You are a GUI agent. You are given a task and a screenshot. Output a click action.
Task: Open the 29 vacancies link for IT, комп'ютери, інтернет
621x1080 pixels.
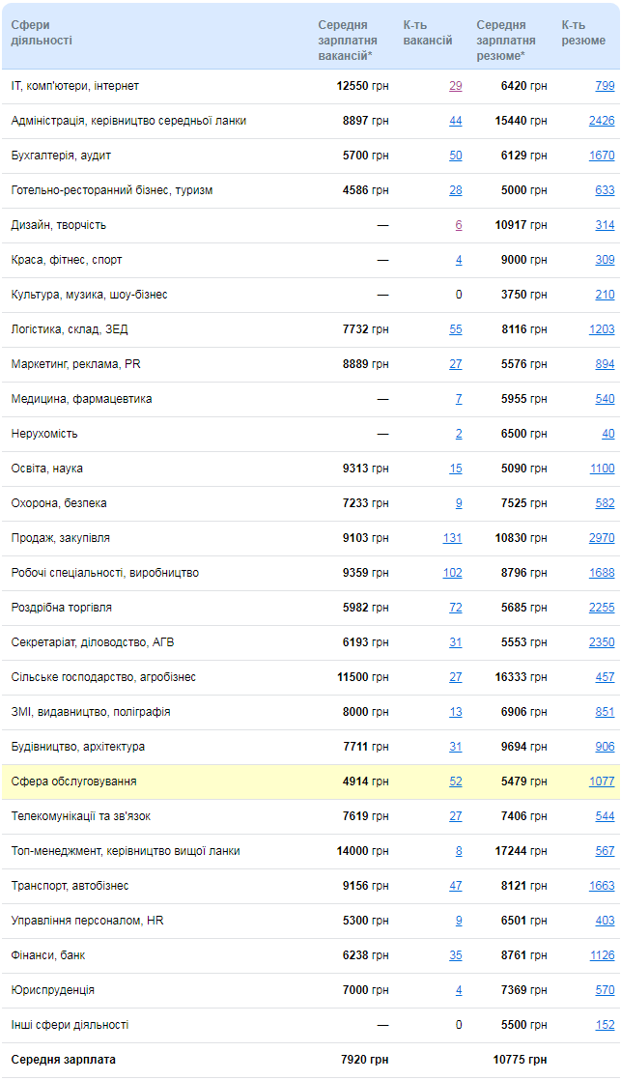pyautogui.click(x=456, y=86)
